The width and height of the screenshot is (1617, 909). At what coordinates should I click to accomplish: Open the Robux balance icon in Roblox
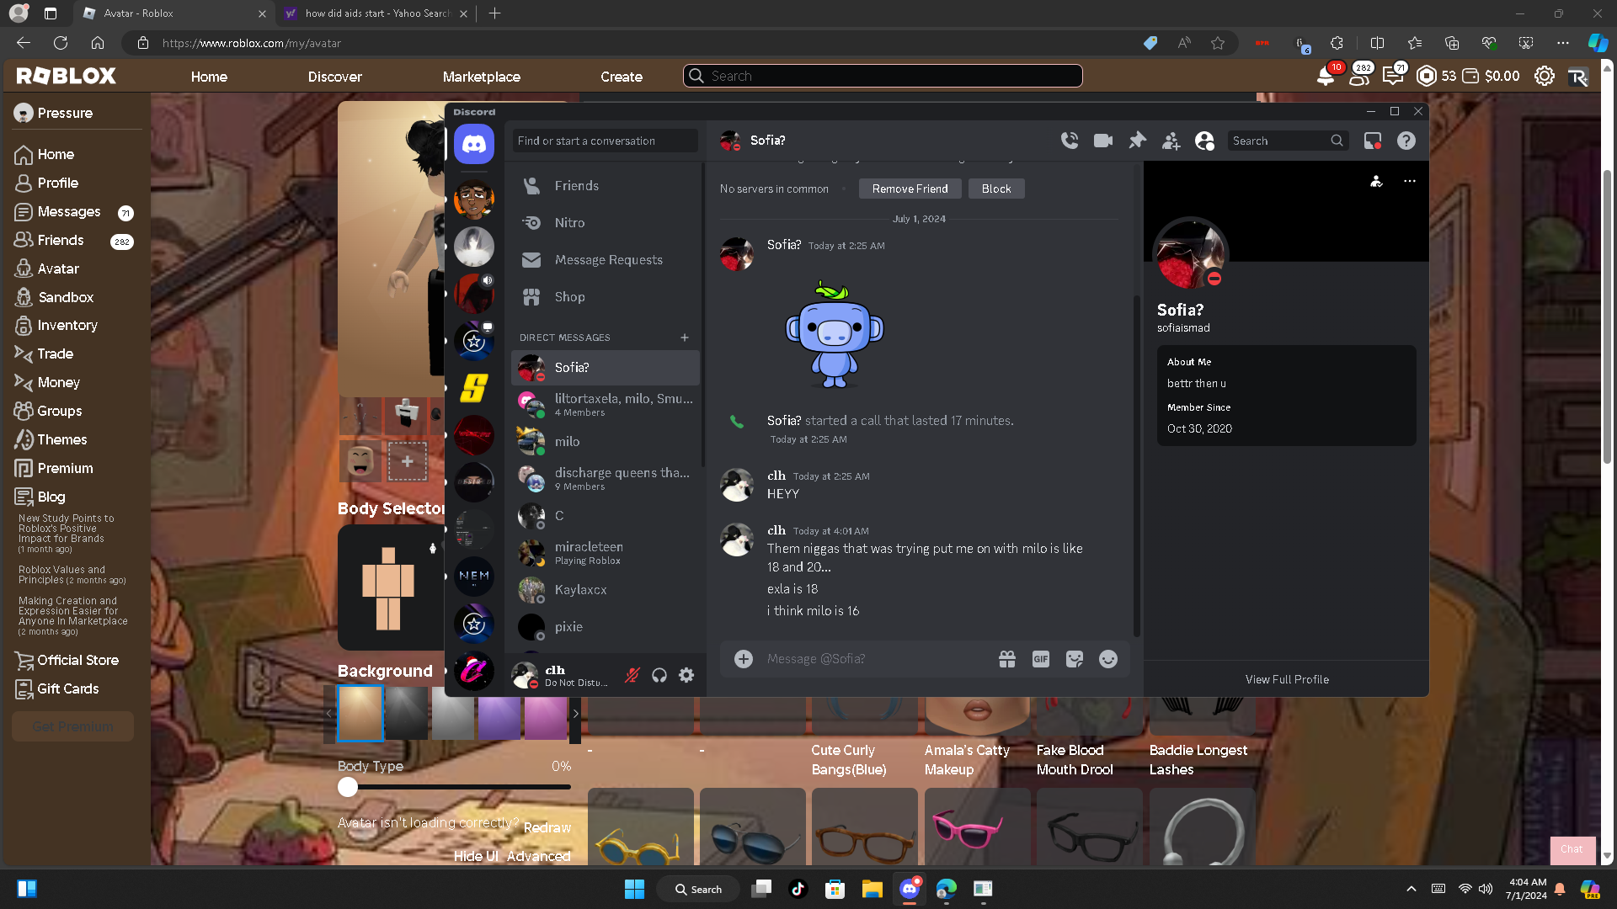(x=1427, y=76)
